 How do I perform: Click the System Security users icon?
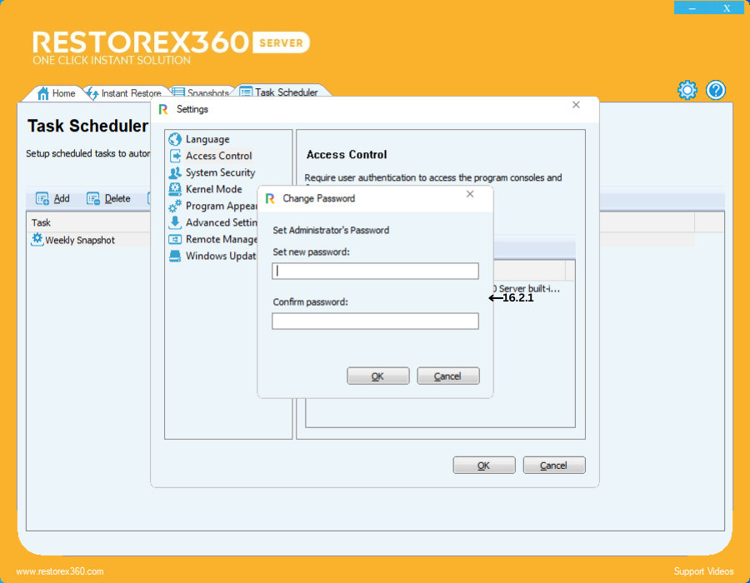[175, 172]
